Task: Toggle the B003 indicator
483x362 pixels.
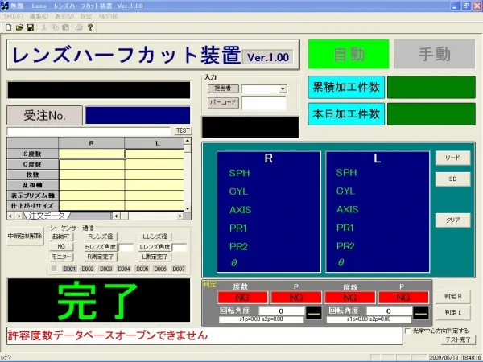Action: click(x=105, y=269)
